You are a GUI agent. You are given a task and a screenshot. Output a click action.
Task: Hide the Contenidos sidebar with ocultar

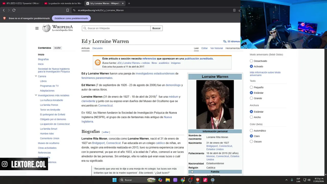click(57, 48)
